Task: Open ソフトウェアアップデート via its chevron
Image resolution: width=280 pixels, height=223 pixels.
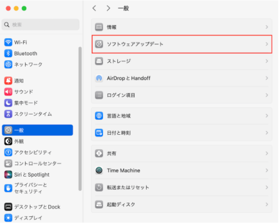Action: click(x=267, y=44)
